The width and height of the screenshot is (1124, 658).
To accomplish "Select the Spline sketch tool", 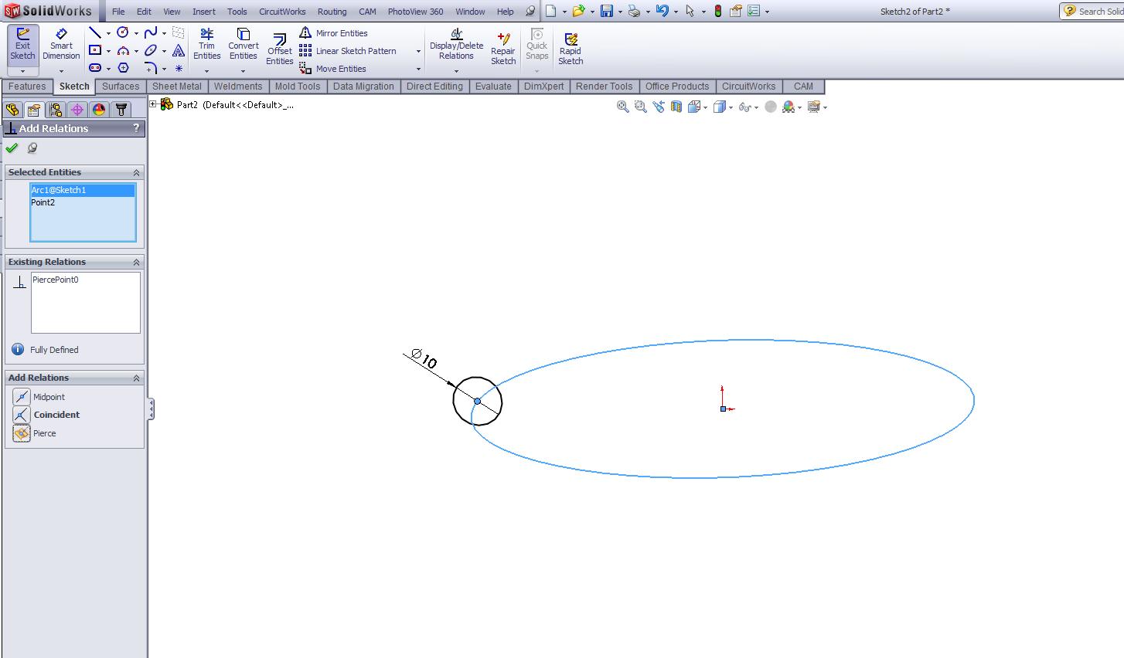I will (151, 32).
